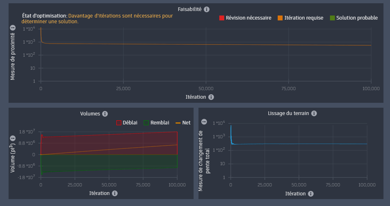Click the Lissage du terrain chart title
390x206 pixels.
(288, 113)
